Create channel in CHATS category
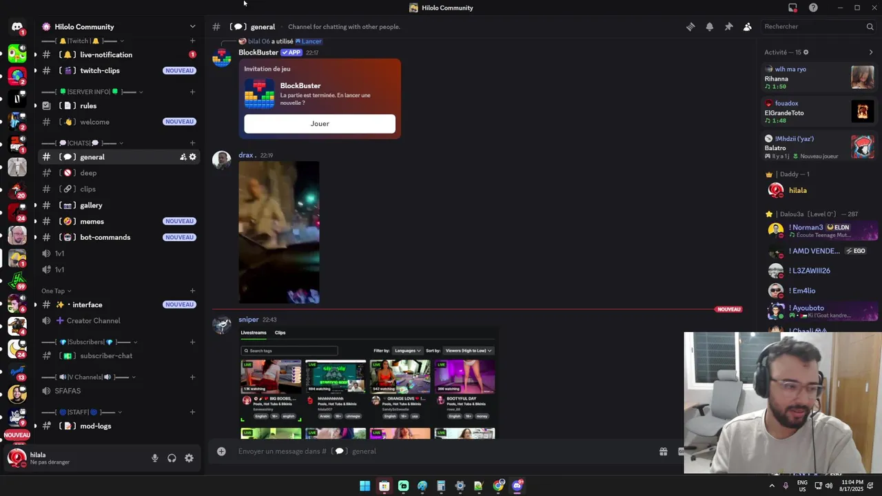 pos(192,143)
